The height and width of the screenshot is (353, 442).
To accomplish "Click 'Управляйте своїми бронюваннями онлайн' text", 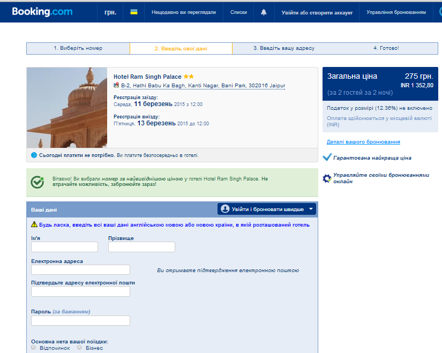I will coord(381,178).
